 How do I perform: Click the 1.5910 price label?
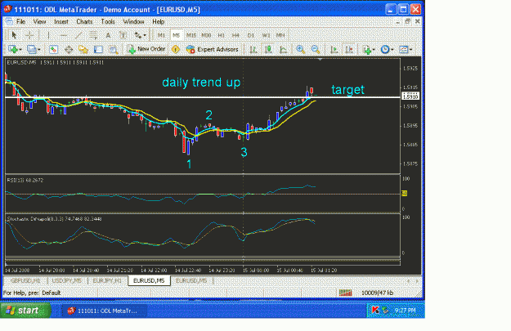[x=410, y=96]
